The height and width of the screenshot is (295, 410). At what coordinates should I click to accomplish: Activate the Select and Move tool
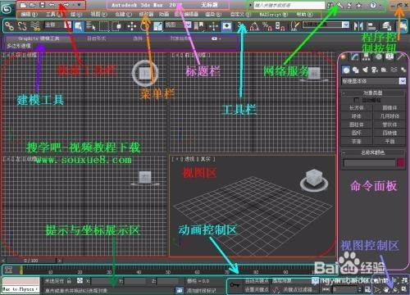click(132, 26)
